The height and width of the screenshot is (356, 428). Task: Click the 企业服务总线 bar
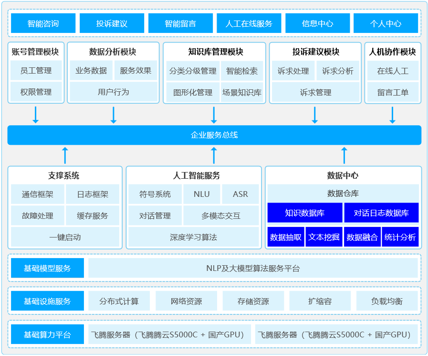(x=214, y=135)
